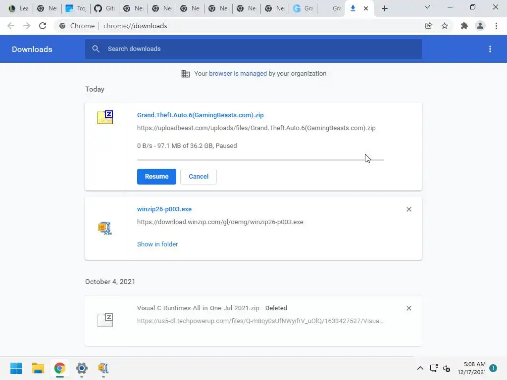The height and width of the screenshot is (380, 507).
Task: Show hidden system tray icons
Action: pos(420,368)
